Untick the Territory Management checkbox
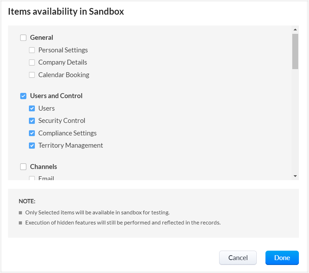 tap(32, 146)
